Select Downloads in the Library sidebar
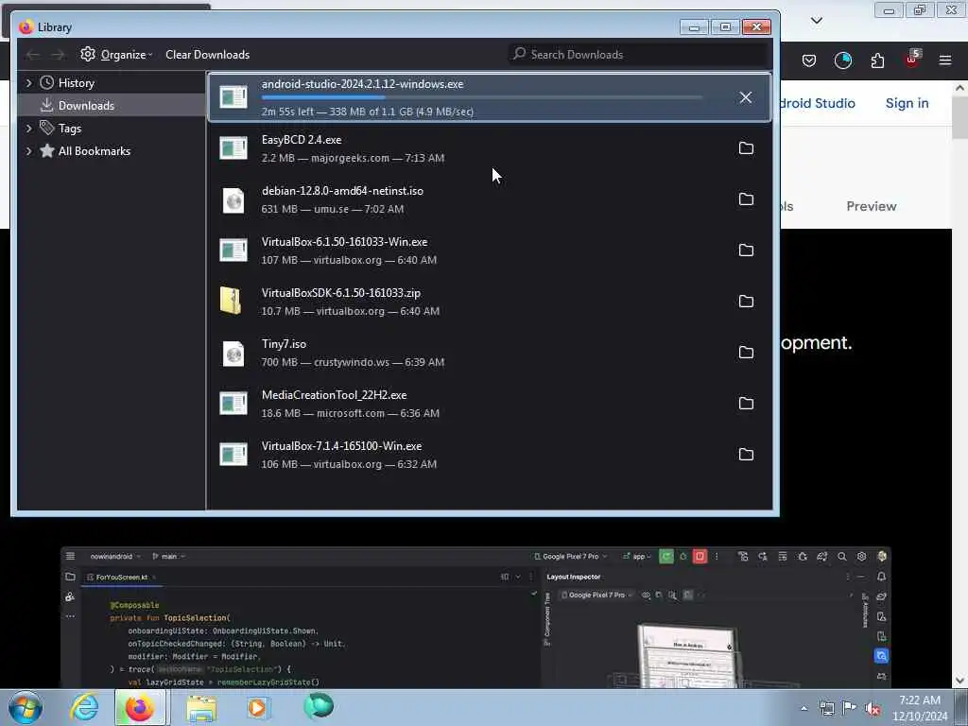This screenshot has height=726, width=968. tap(86, 106)
